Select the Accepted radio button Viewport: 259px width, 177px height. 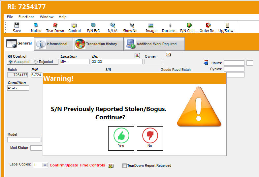point(11,62)
